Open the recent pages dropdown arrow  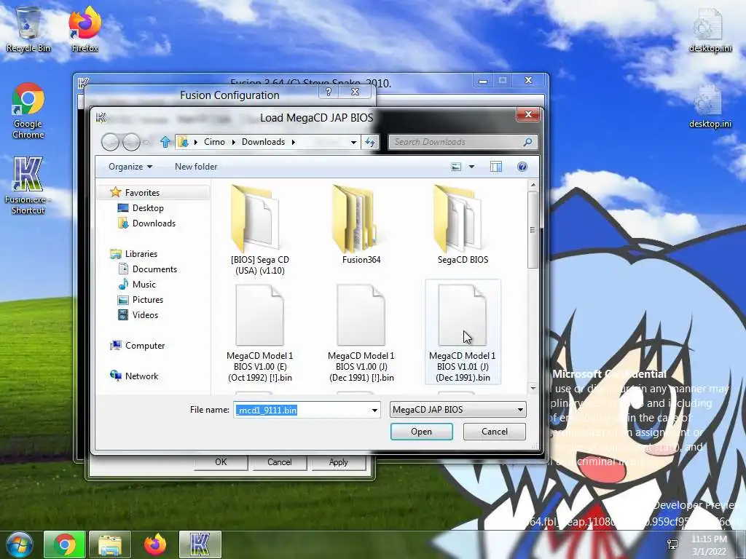147,142
